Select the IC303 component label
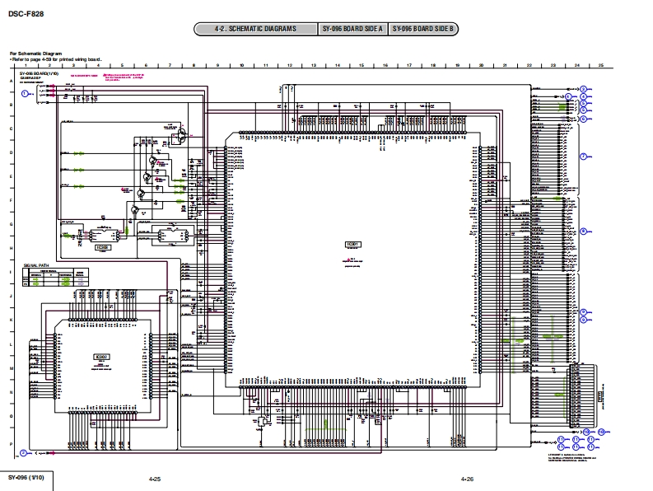Screen dimensions: 653x491 pyautogui.click(x=103, y=246)
